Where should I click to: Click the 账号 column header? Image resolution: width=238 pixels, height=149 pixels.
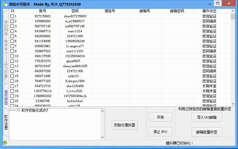tap(43, 11)
